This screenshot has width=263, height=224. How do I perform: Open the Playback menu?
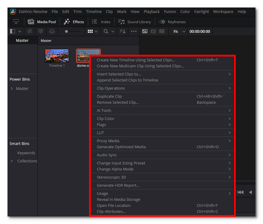(x=152, y=12)
